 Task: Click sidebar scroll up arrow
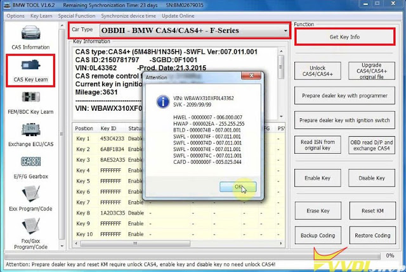[62, 25]
